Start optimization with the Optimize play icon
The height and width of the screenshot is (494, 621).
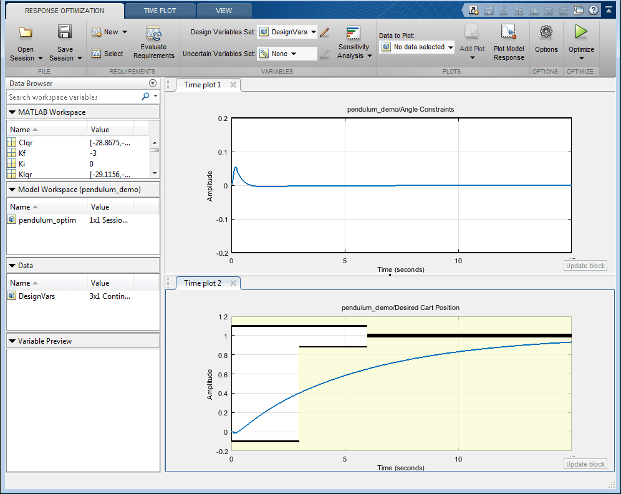click(581, 32)
